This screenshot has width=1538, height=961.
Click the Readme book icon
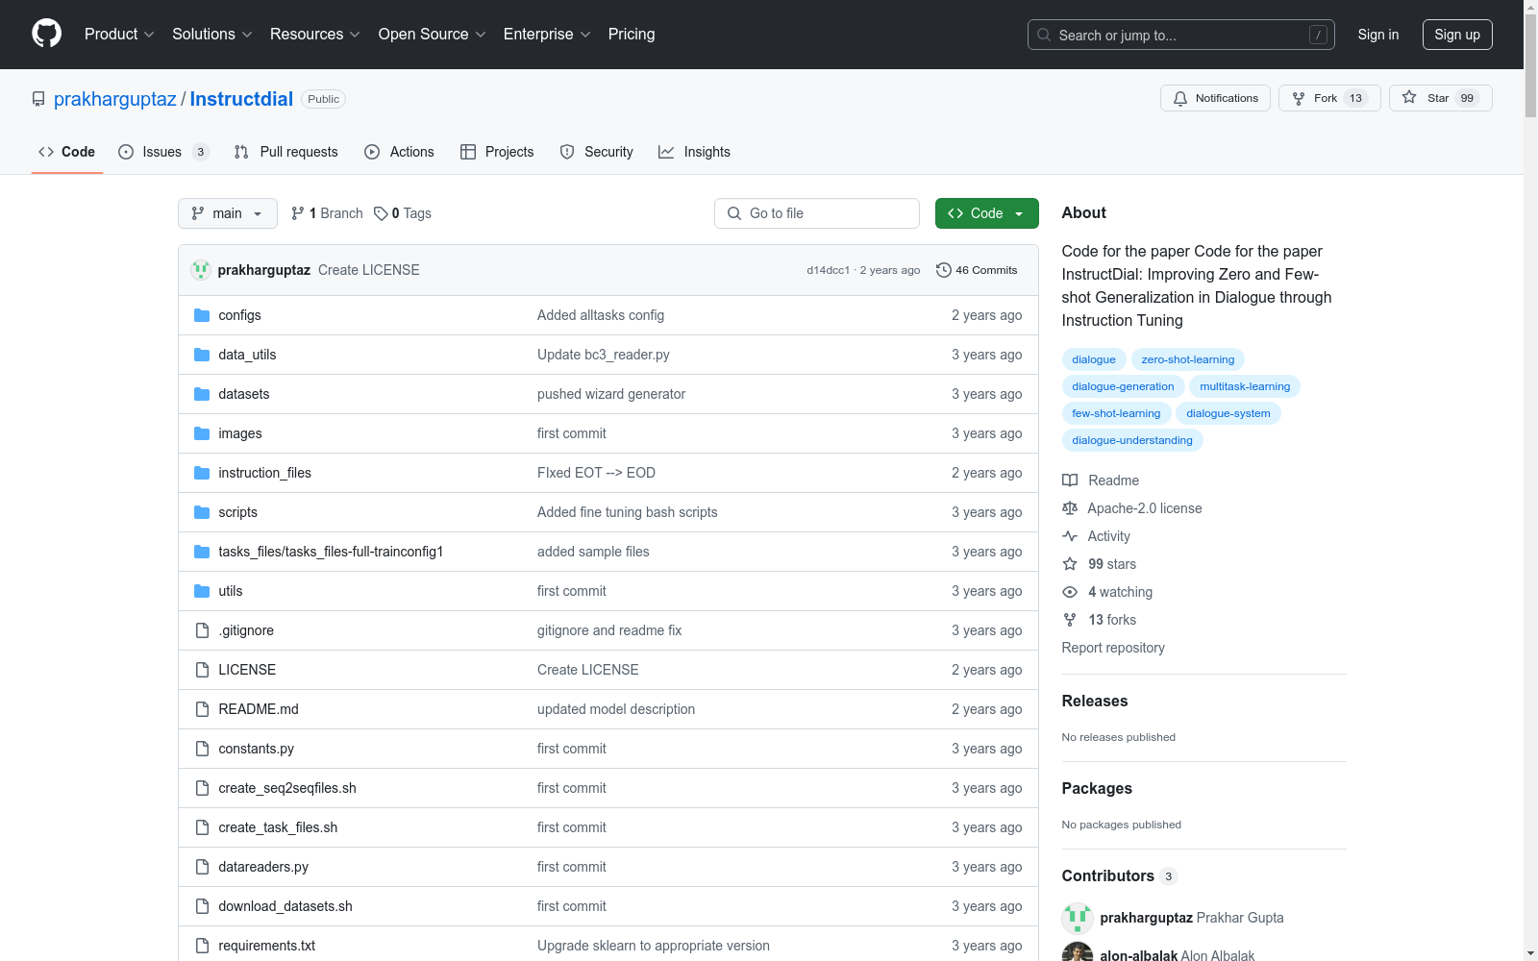(1070, 480)
